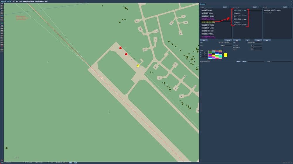Select the Add static object tool
This screenshot has width=293, height=164.
2,34
